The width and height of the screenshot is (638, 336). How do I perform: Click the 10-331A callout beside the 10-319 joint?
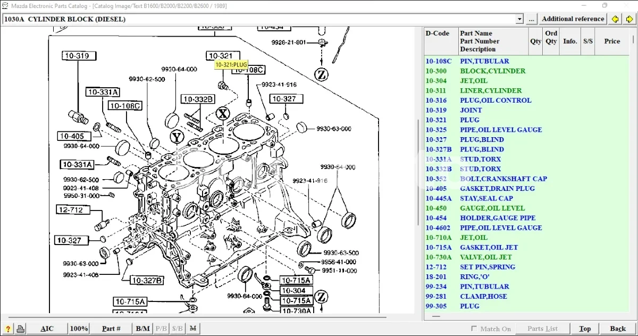click(x=103, y=92)
